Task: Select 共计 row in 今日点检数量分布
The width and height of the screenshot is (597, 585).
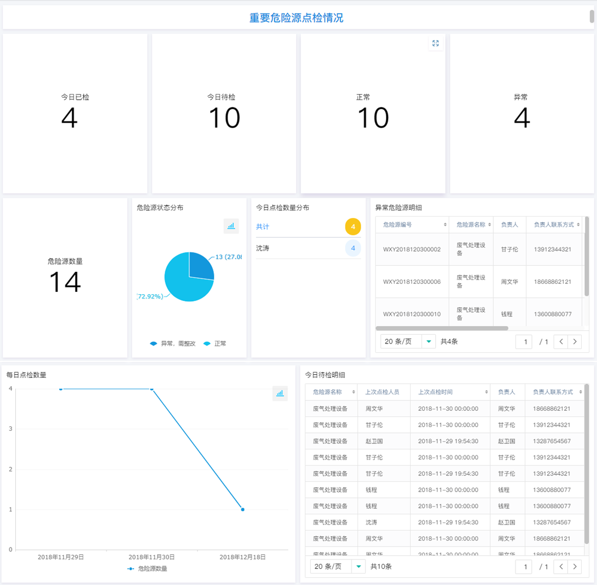Action: click(308, 226)
